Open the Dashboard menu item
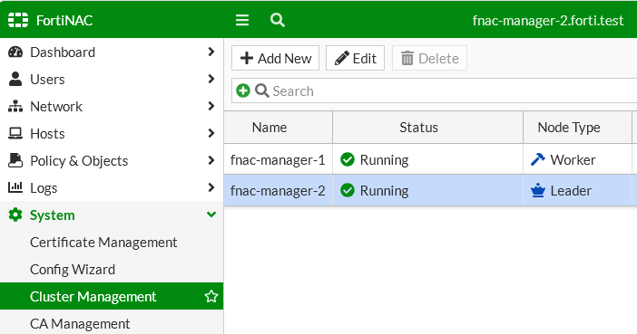 coord(112,52)
